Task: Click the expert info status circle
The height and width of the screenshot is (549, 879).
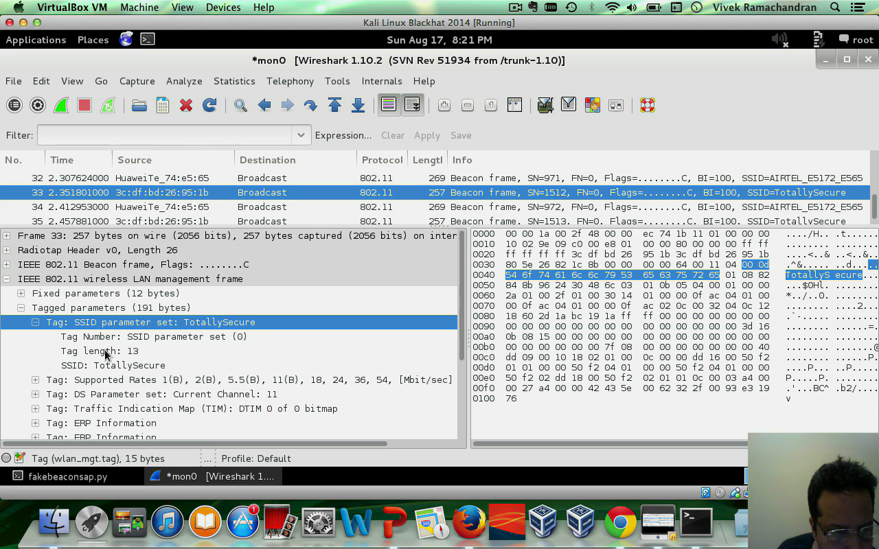Action: point(7,458)
